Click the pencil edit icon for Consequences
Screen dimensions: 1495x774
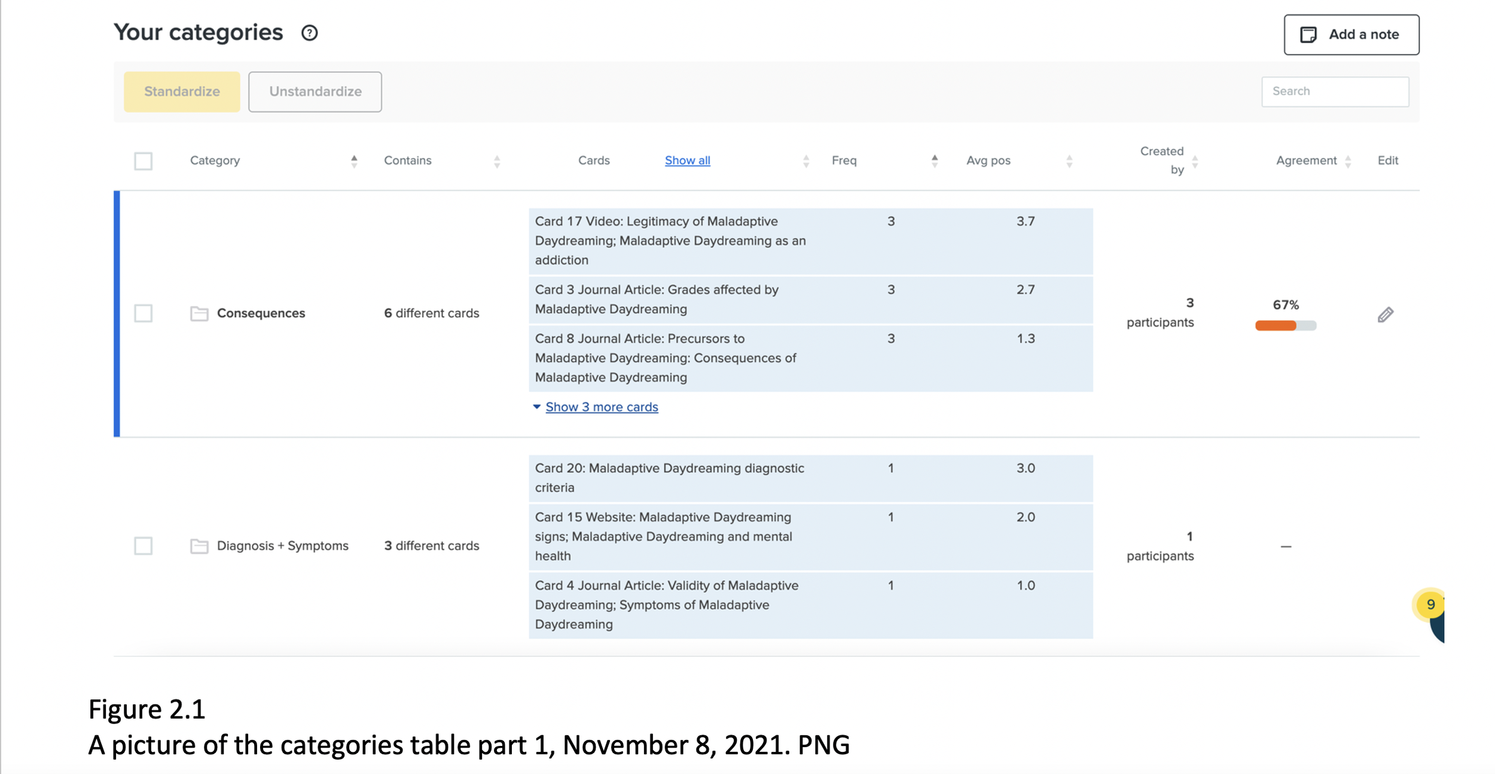pyautogui.click(x=1385, y=315)
